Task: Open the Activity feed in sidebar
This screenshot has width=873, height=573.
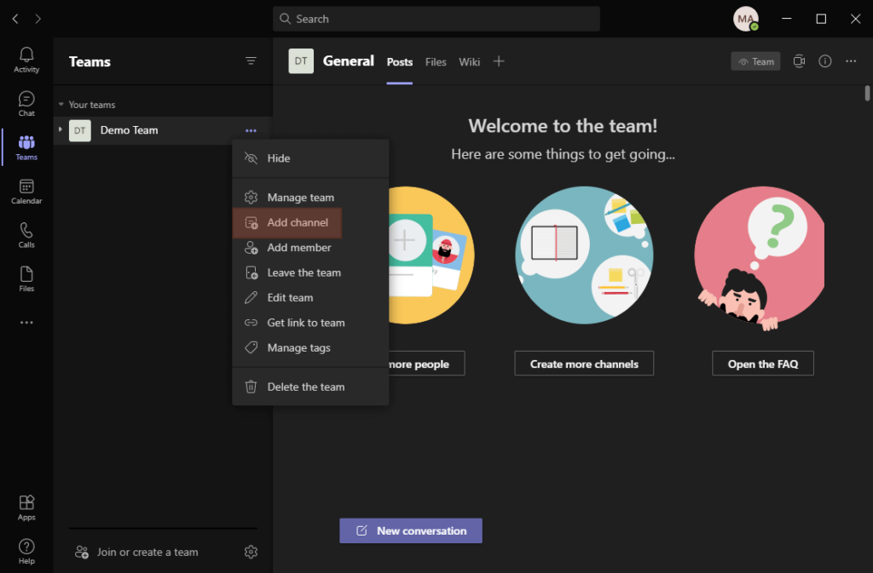Action: pos(26,60)
